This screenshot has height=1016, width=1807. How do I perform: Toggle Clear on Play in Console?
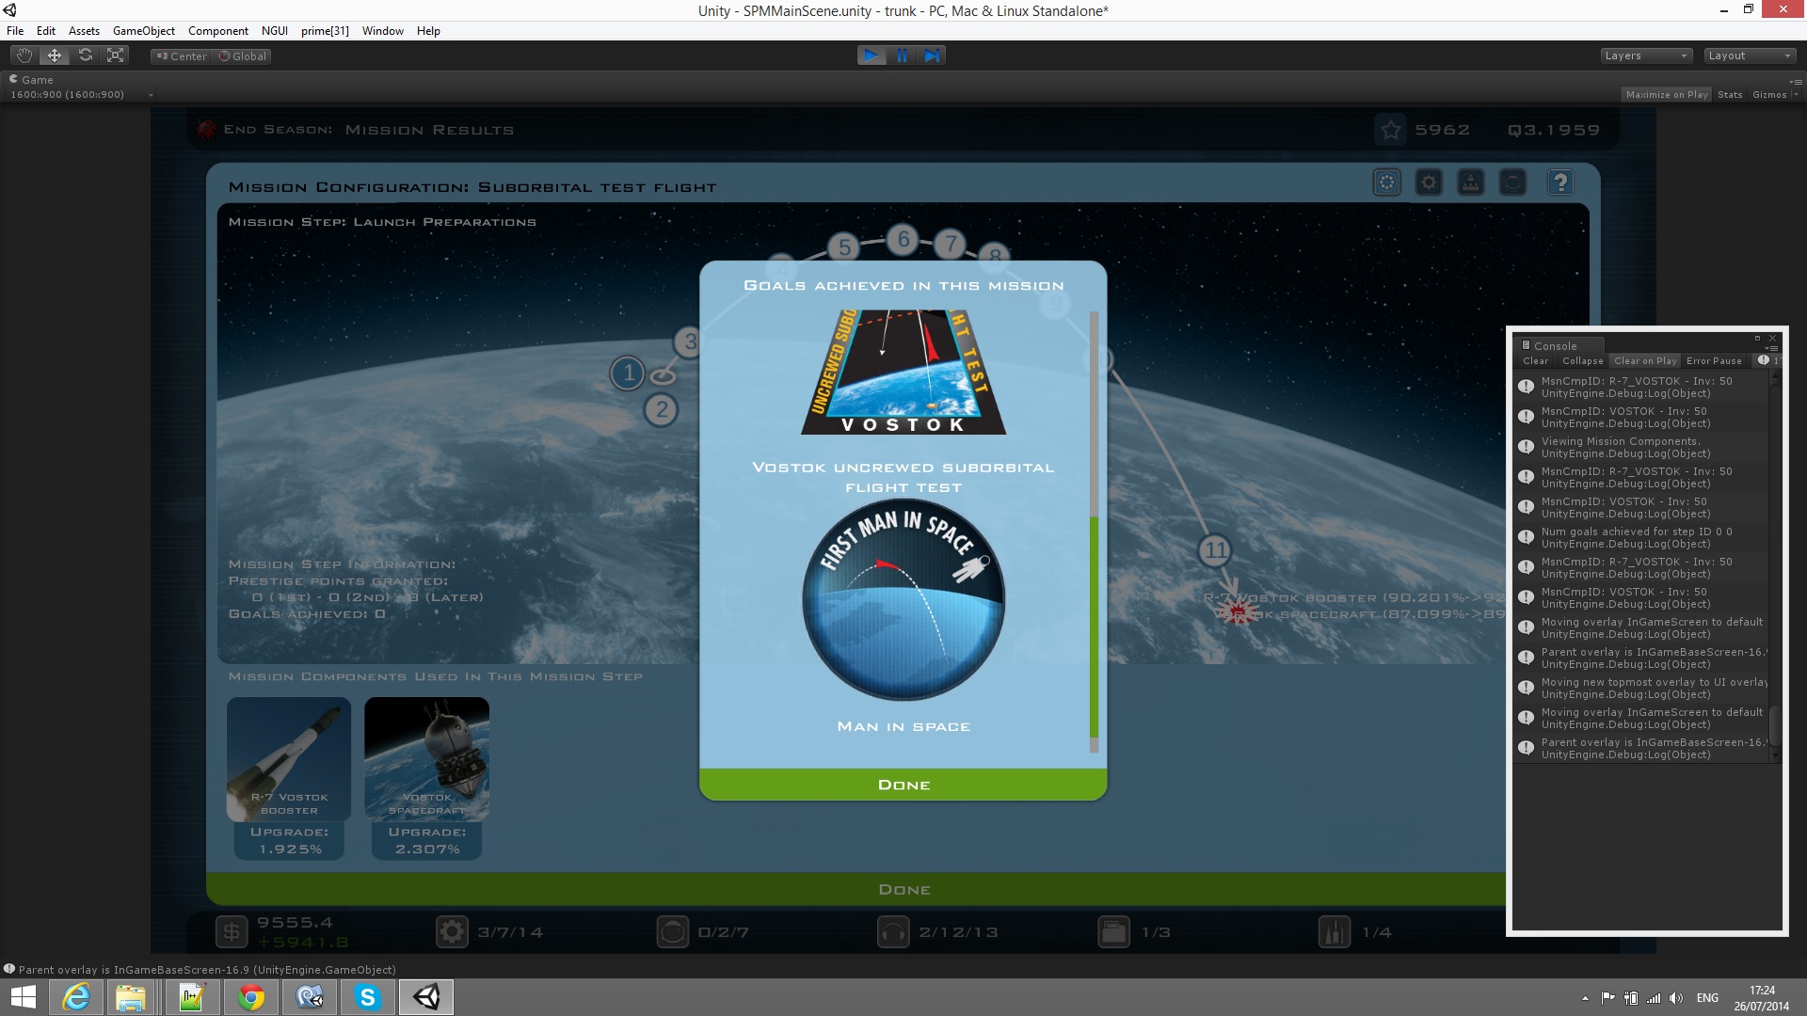click(x=1645, y=360)
